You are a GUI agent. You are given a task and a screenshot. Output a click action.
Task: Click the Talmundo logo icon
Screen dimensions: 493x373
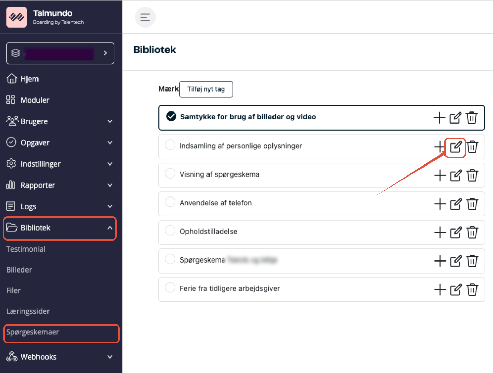pos(17,17)
